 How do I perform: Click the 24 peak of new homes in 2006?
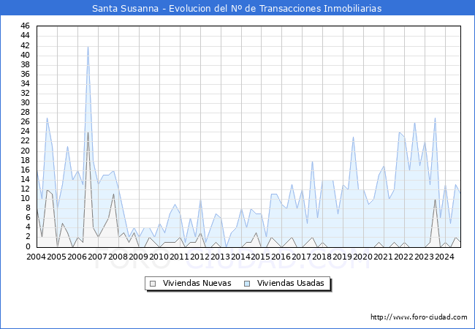(88, 132)
